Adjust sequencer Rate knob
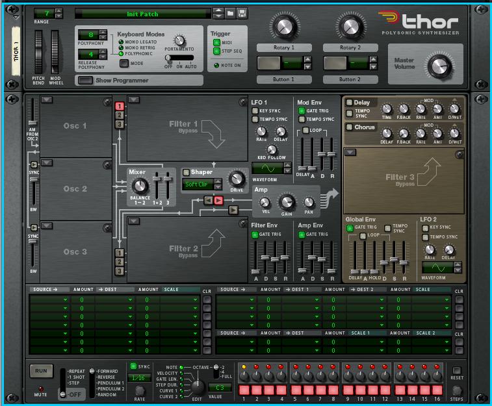492x406 pixels. coord(140,390)
